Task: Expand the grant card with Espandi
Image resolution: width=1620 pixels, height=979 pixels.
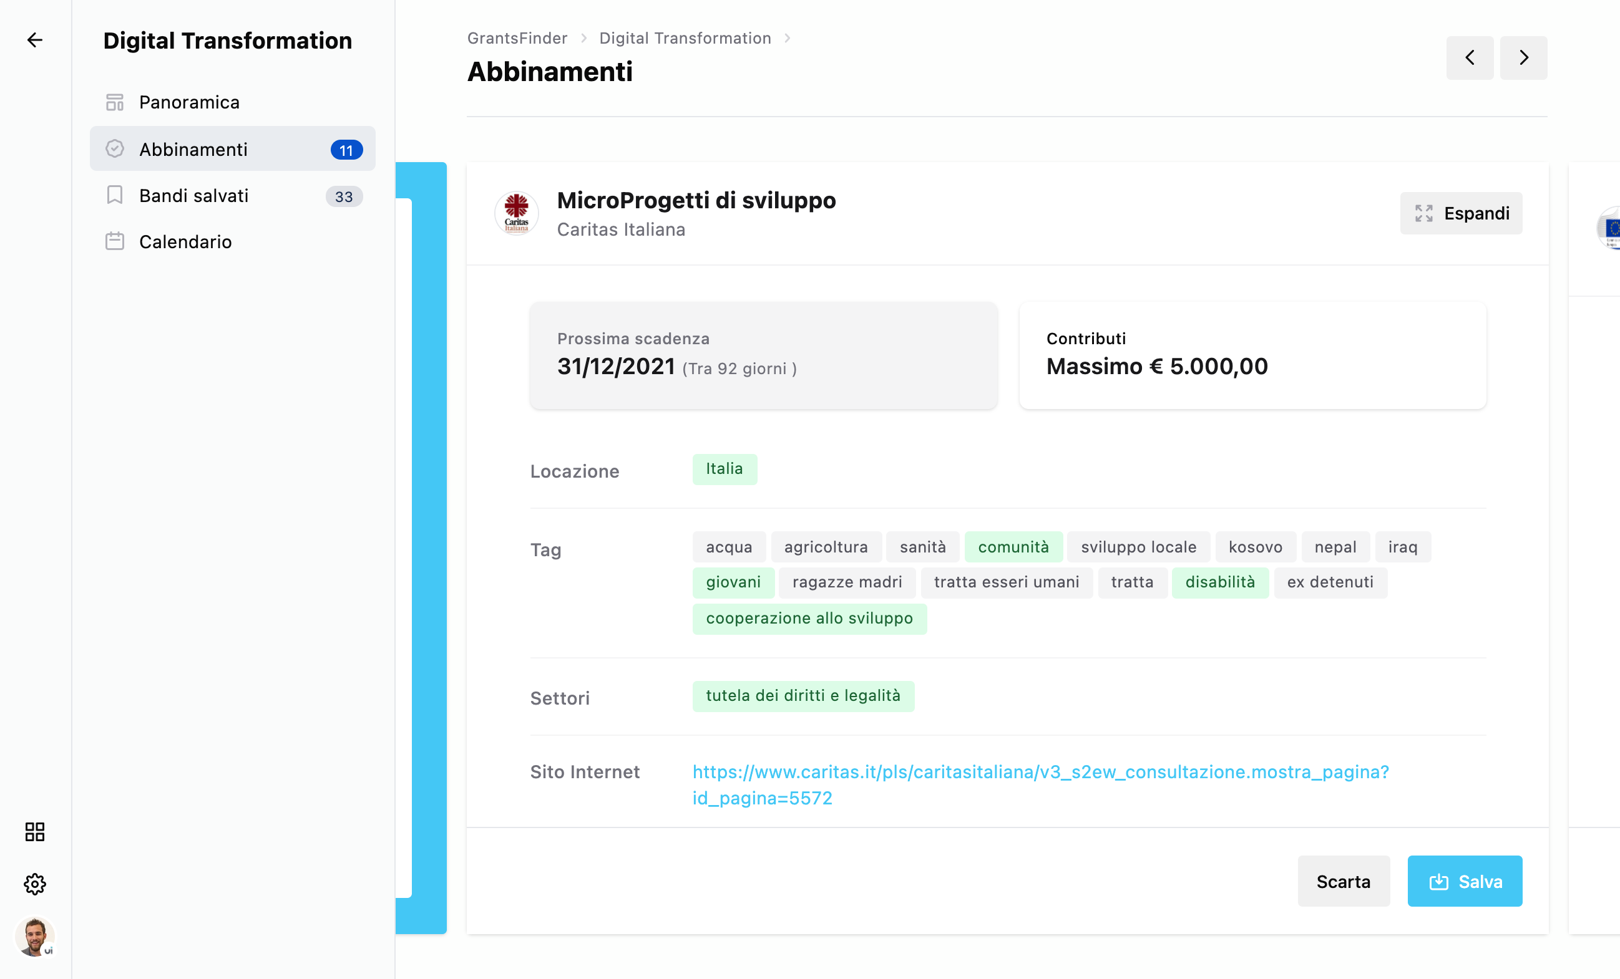Action: [x=1461, y=213]
